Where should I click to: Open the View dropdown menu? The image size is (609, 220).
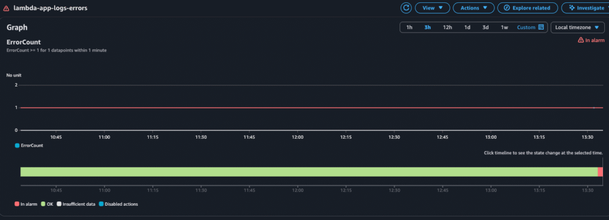[x=432, y=8]
